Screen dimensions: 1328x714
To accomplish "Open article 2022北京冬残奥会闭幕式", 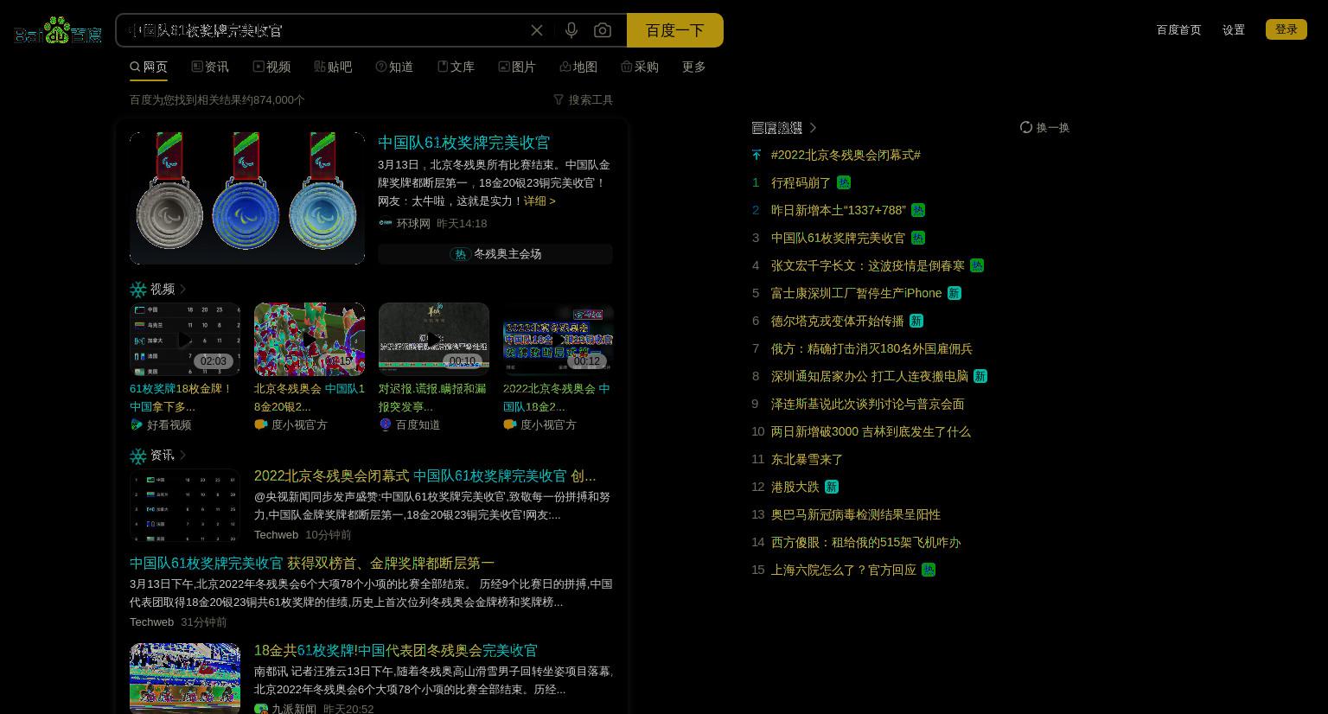I will (425, 475).
